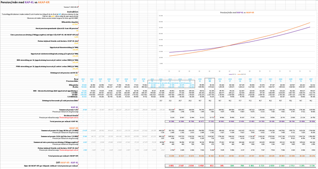This screenshot has width=318, height=169.
Task: Click the bold year 2037 header cell
Action: (210, 79)
